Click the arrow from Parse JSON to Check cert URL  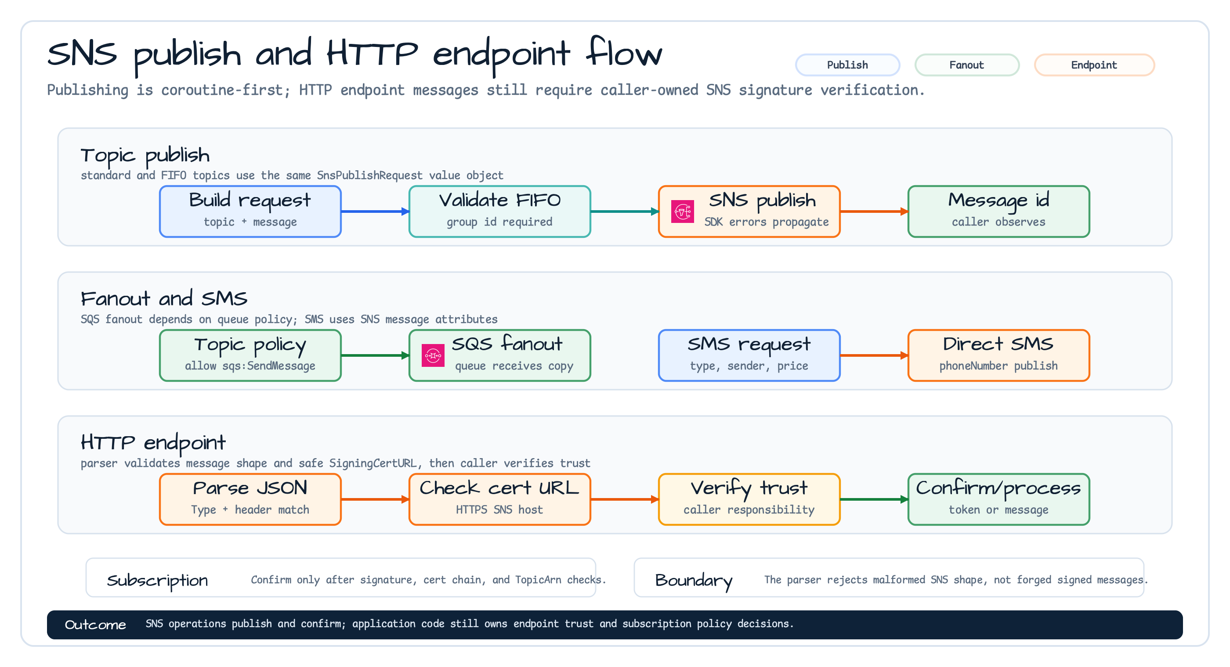coord(375,499)
